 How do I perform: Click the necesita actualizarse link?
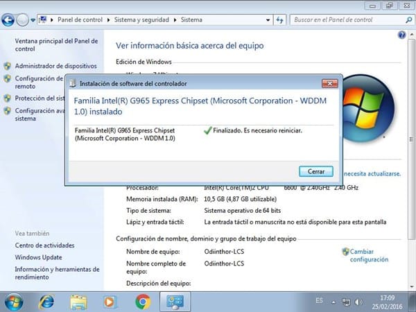[x=372, y=174]
